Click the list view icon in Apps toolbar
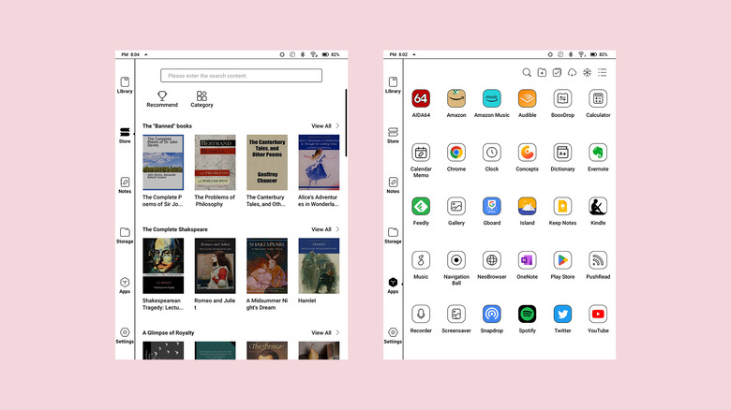Screen dimensions: 731x410 click(x=603, y=73)
